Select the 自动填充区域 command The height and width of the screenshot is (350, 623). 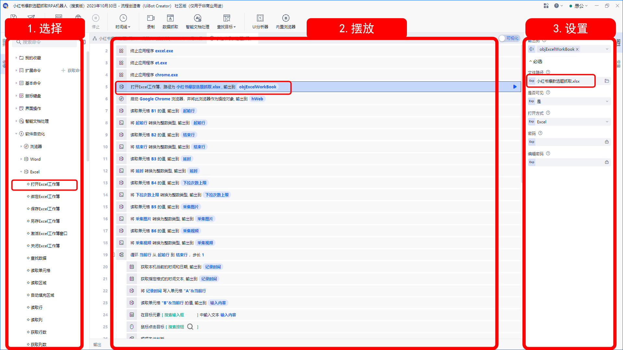pos(43,295)
